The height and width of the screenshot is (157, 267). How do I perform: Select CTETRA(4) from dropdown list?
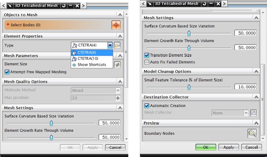92,52
